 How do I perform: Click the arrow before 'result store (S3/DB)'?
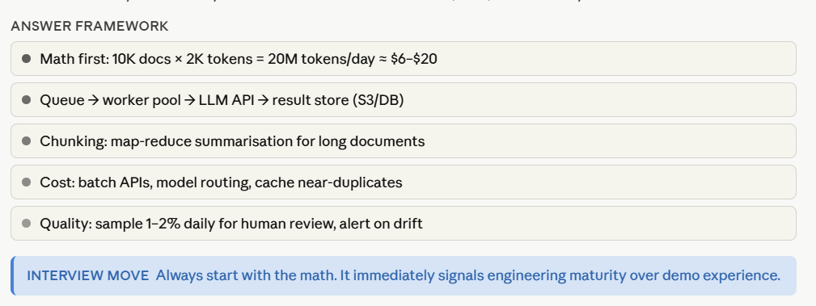[263, 100]
